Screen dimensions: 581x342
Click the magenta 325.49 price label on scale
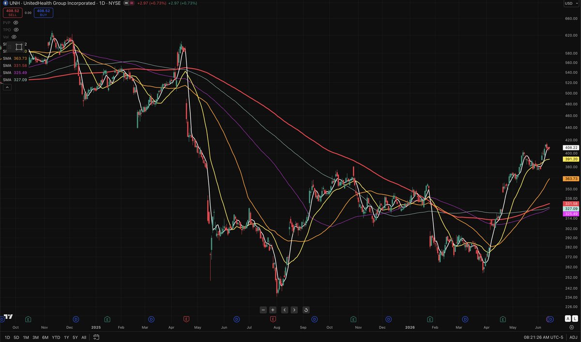[x=570, y=213]
